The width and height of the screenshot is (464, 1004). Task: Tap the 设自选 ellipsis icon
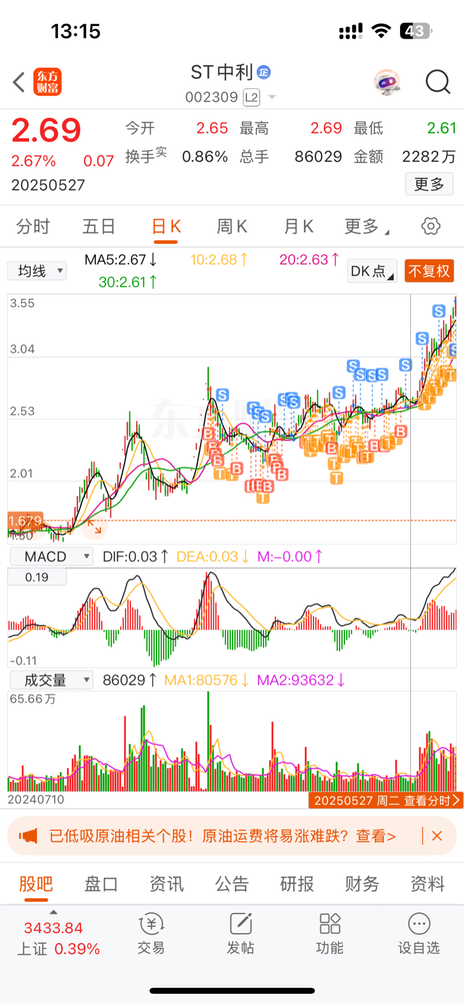pyautogui.click(x=419, y=924)
